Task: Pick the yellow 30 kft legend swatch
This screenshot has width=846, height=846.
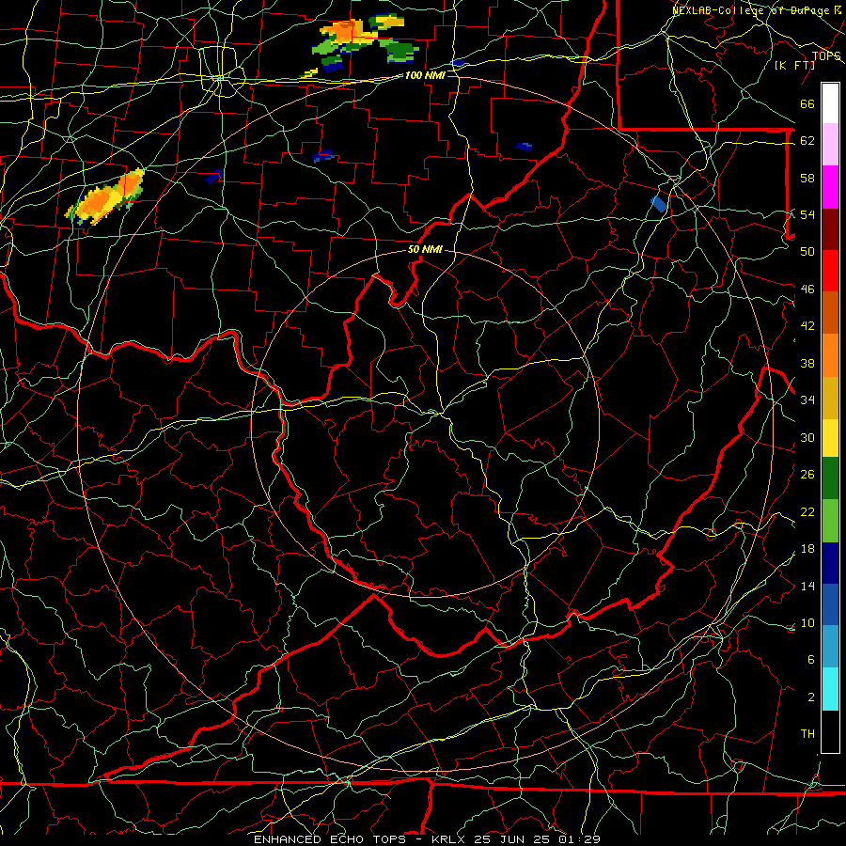Action: 830,438
